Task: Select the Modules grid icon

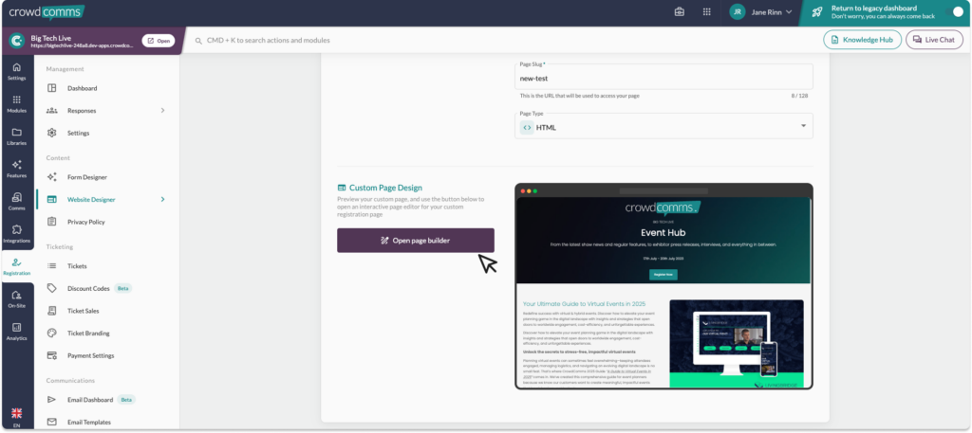Action: pos(17,103)
